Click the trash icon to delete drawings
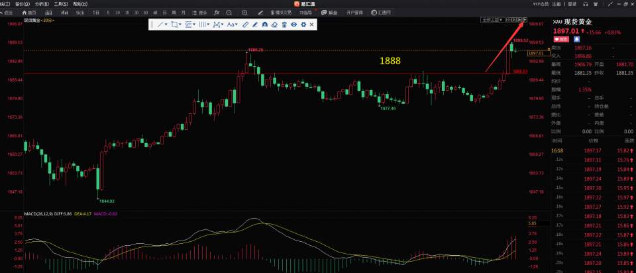This screenshot has width=636, height=273. pyautogui.click(x=284, y=25)
